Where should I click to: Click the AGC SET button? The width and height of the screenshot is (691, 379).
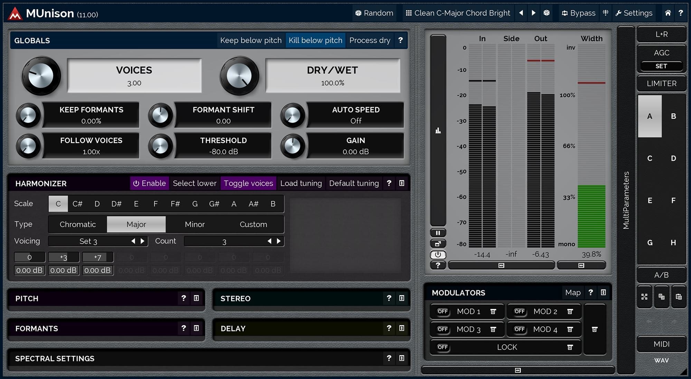coord(661,66)
